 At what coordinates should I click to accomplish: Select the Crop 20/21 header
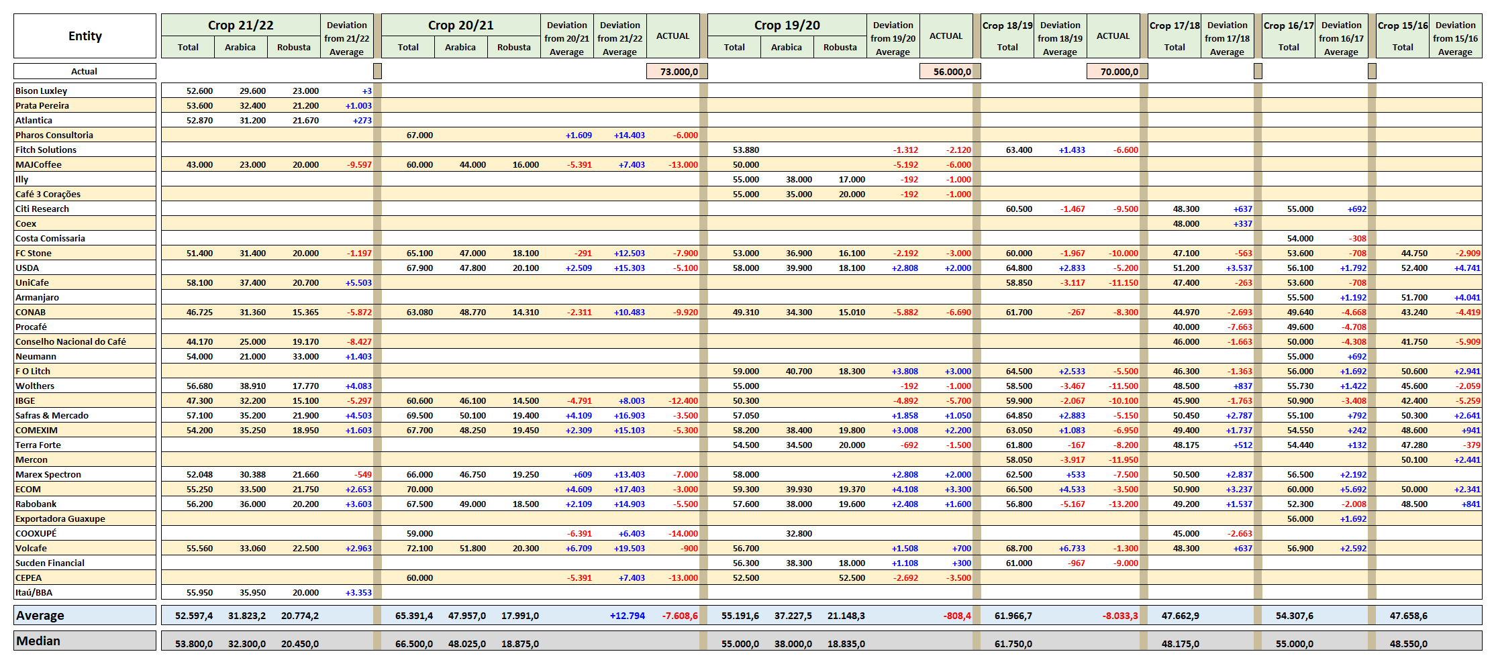coord(461,25)
